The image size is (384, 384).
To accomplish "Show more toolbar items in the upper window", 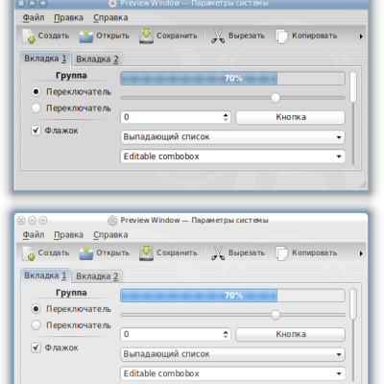I will (361, 36).
